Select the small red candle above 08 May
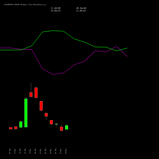This screenshot has width=159, height=159. click(10, 128)
